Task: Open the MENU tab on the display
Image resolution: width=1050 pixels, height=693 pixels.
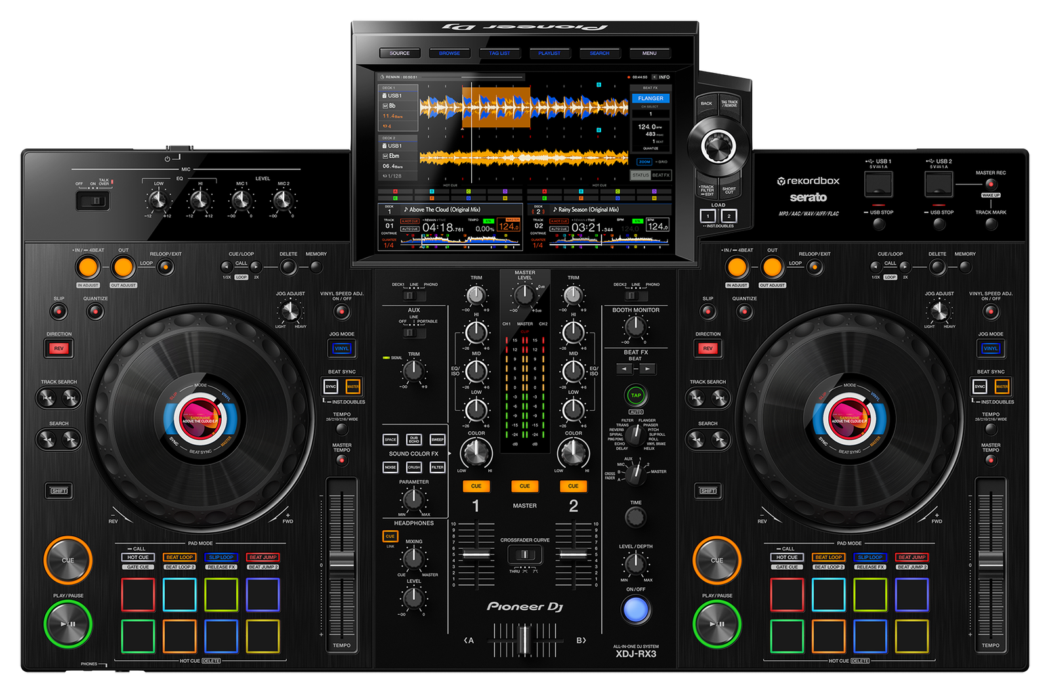Action: point(649,53)
